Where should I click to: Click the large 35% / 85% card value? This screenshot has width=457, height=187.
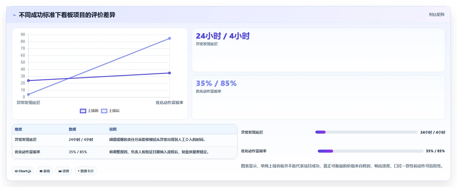click(216, 84)
